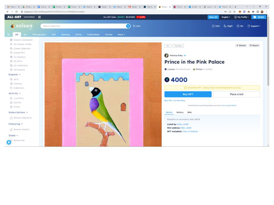Switch to the History tab
The image size is (274, 205).
[x=180, y=112]
